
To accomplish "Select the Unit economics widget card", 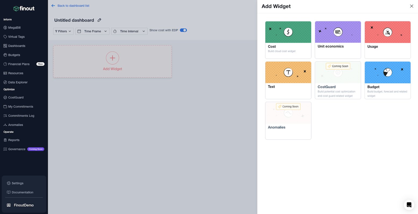I will 338,40.
